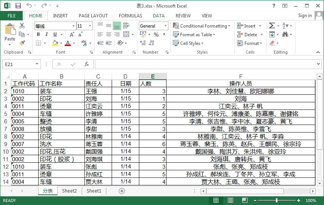This screenshot has width=324, height=205.
Task: Click the Insert Function fx icon
Action: tap(87, 64)
